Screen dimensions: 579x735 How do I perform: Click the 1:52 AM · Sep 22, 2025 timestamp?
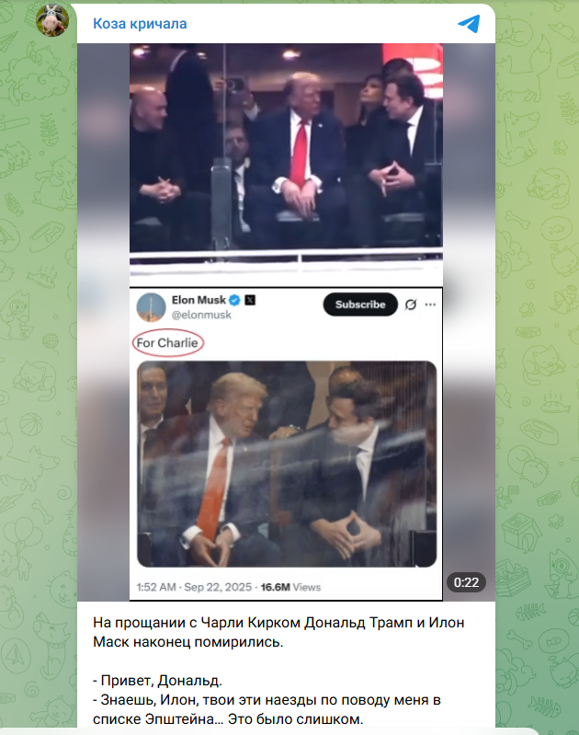pos(194,587)
